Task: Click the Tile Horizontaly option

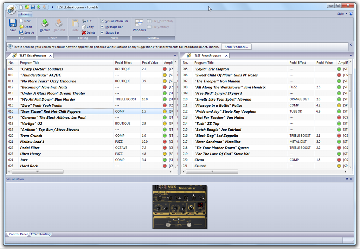Action: coord(160,21)
